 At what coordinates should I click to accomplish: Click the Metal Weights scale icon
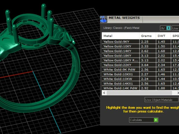103,19
